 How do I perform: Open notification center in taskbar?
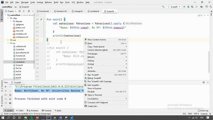click(208, 118)
